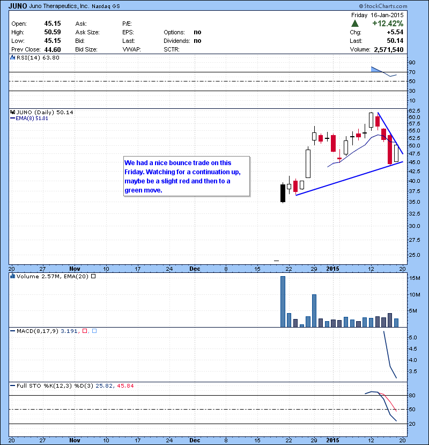The height and width of the screenshot is (445, 429).
Task: Click the RSI(14) indicator icon
Action: tap(12, 57)
